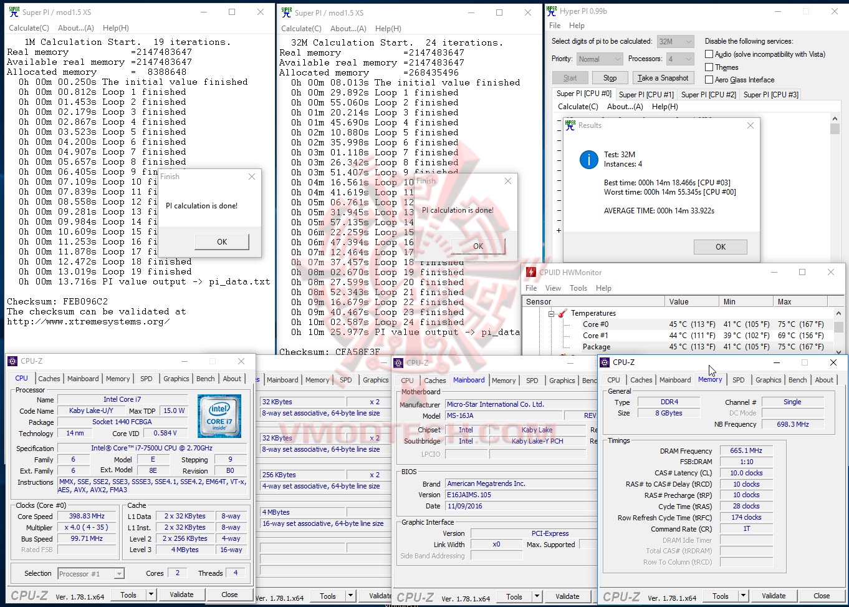
Task: Select the SPD tab in the CPU-Z Mainboard window
Action: pos(532,381)
